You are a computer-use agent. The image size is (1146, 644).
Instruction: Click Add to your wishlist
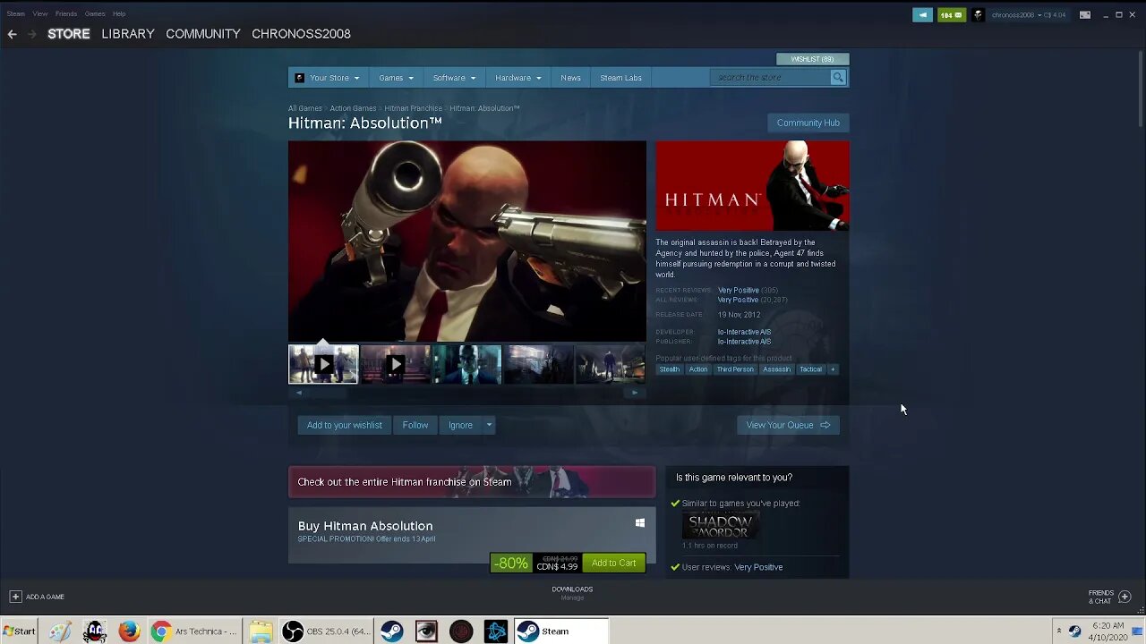pyautogui.click(x=345, y=425)
